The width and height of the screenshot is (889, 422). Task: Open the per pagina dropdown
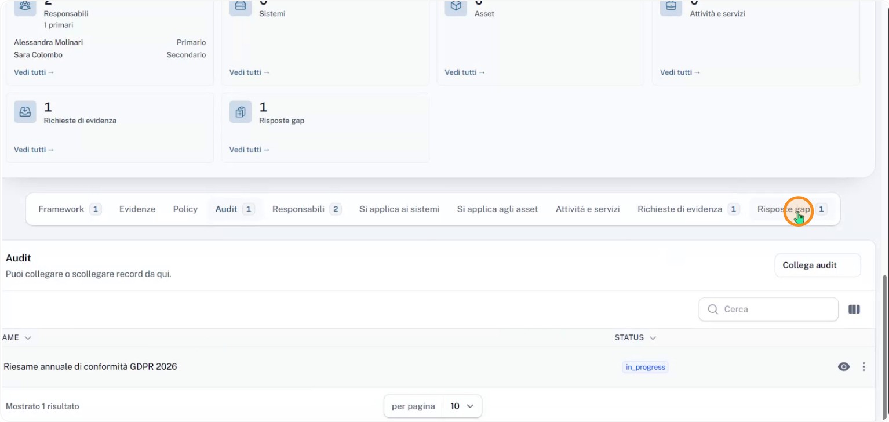point(433,406)
